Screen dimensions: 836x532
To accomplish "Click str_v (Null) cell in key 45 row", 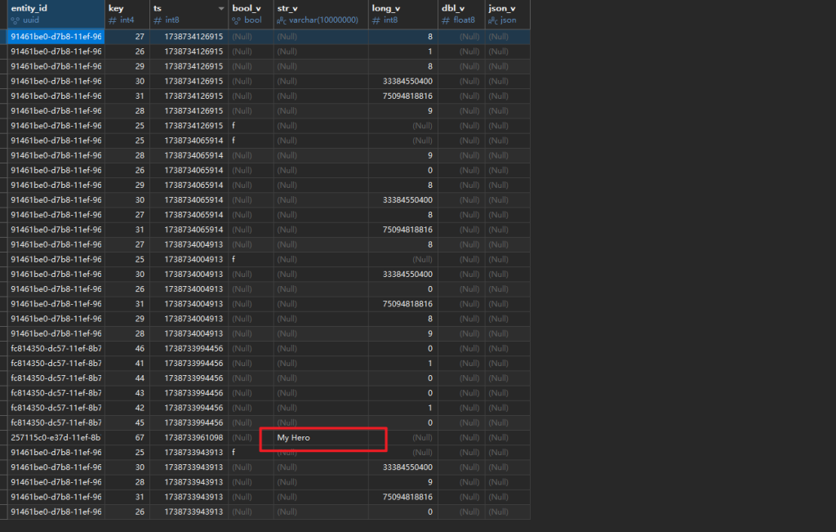I will [321, 422].
